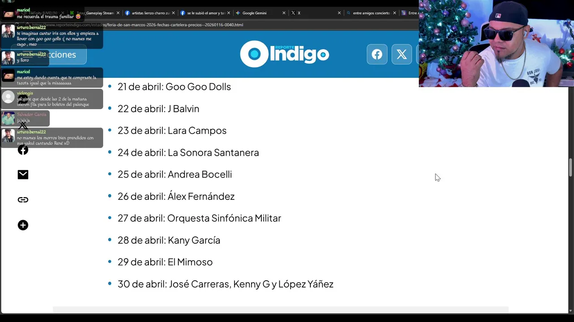Open more sharing options plus icon

23,225
